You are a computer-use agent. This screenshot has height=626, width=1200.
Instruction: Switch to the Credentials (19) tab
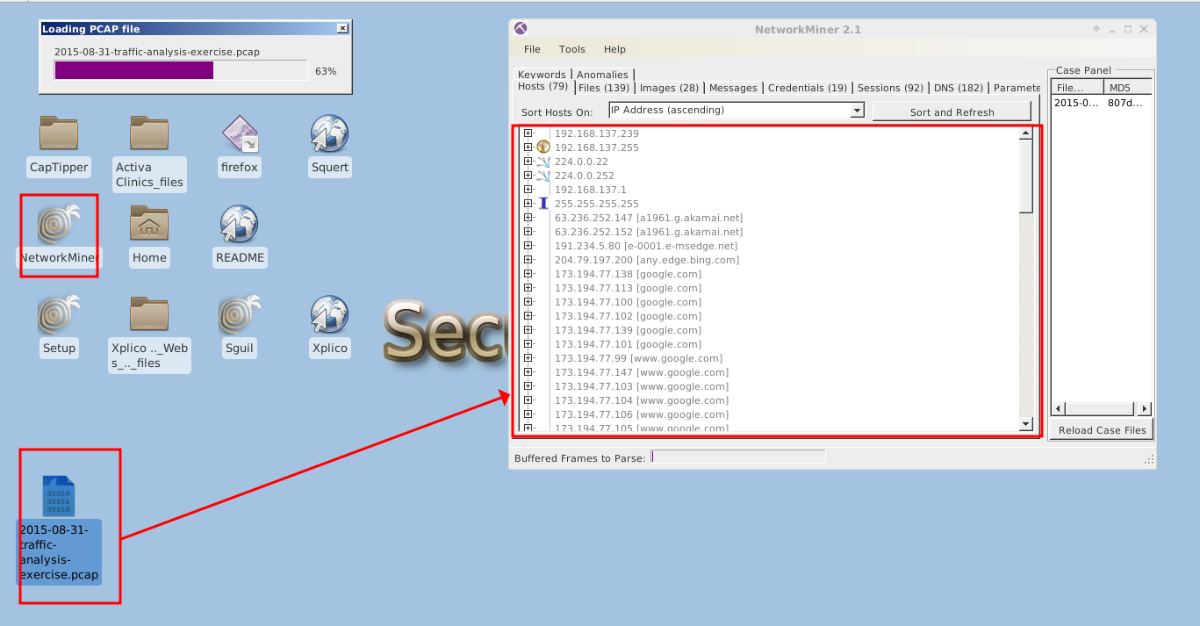pos(808,88)
